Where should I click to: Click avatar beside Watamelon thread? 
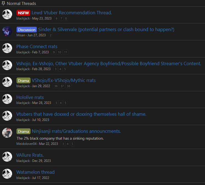click(7, 174)
